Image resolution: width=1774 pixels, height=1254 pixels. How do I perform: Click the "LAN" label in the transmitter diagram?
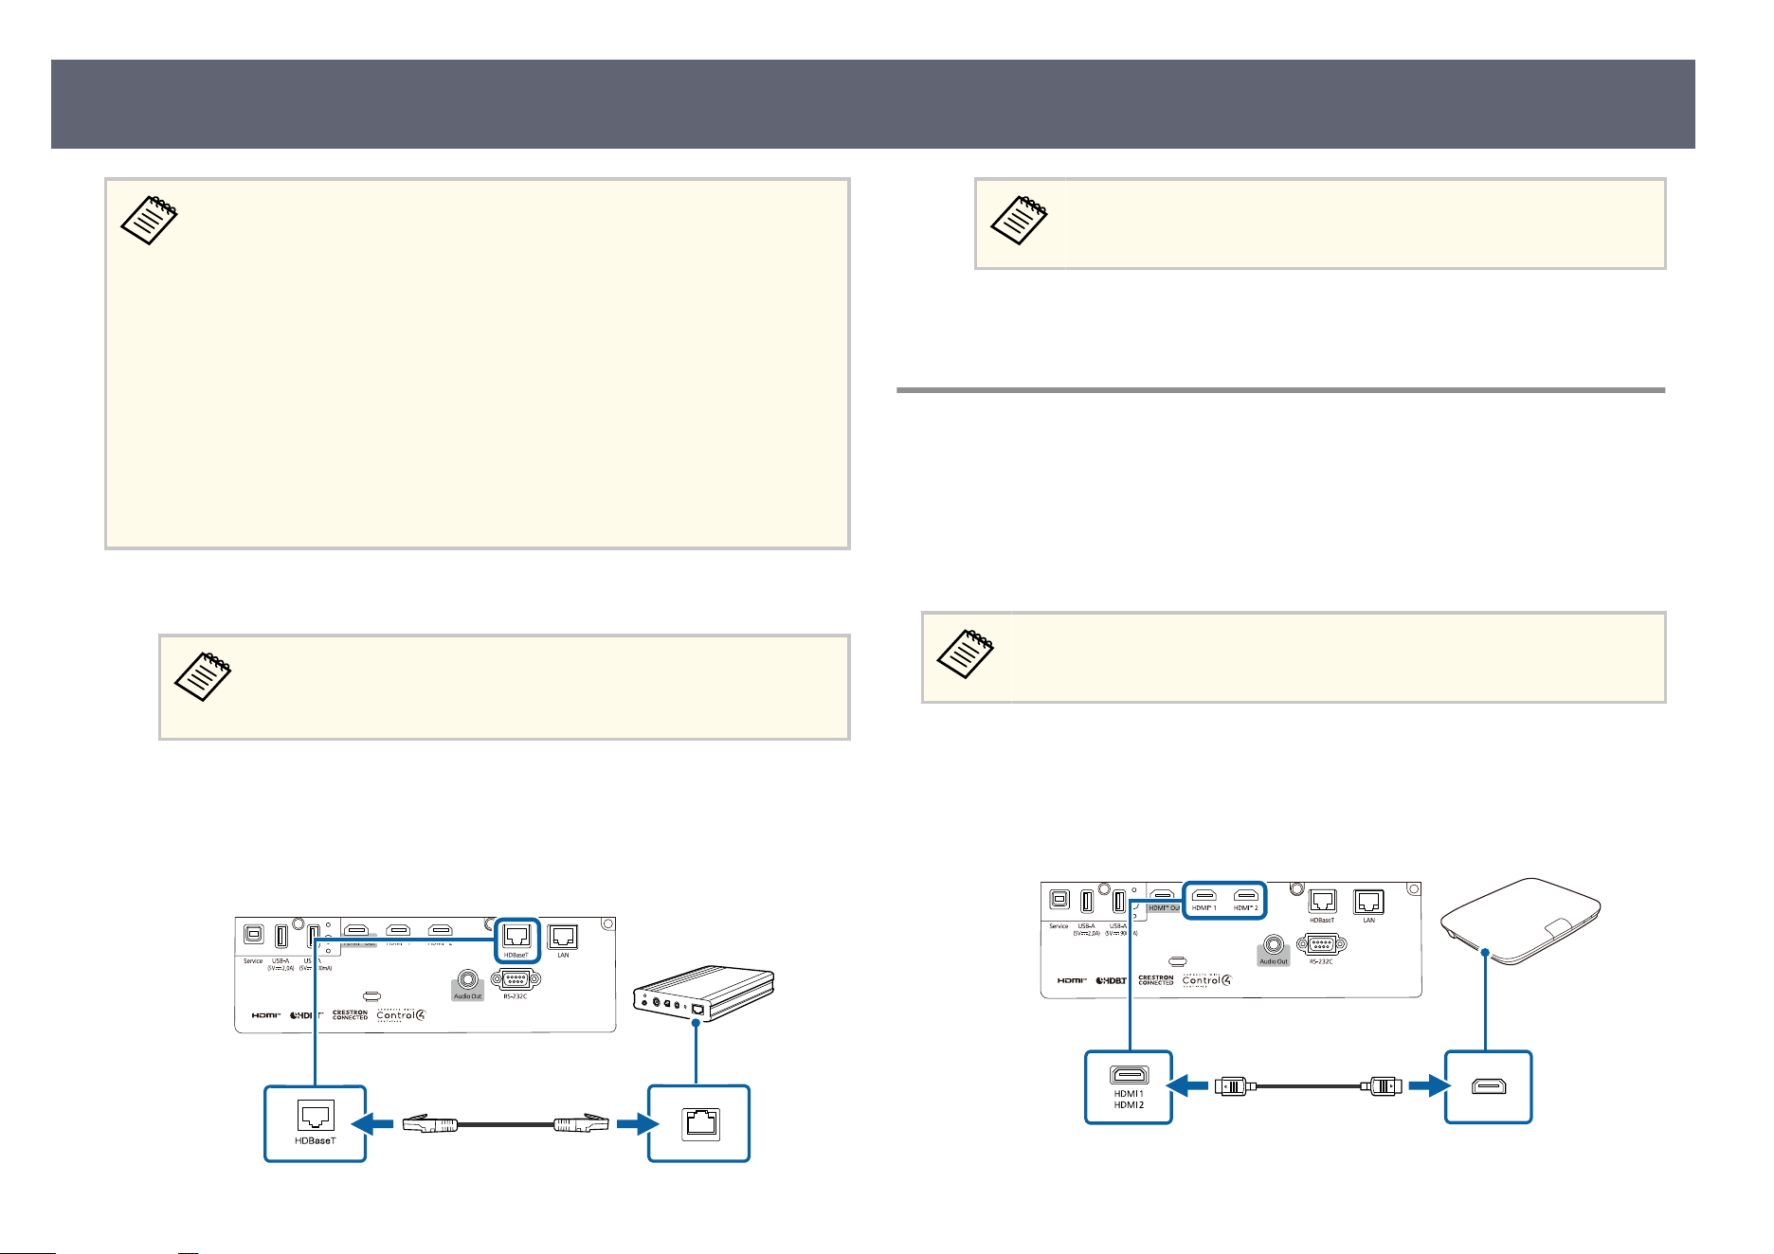pyautogui.click(x=563, y=956)
